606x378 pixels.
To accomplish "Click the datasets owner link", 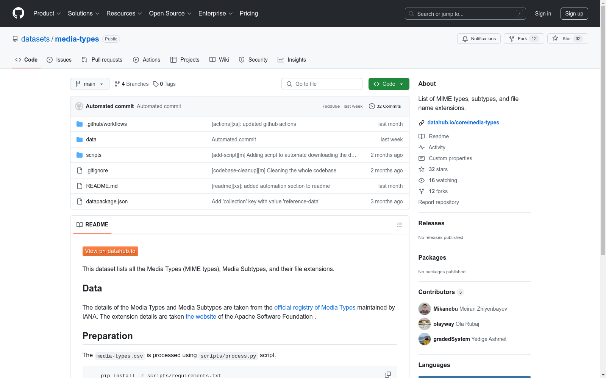I will (x=35, y=39).
